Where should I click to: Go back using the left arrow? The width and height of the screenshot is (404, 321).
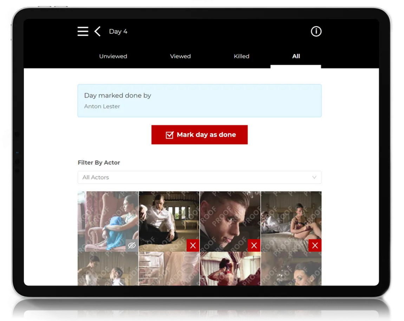click(x=98, y=31)
